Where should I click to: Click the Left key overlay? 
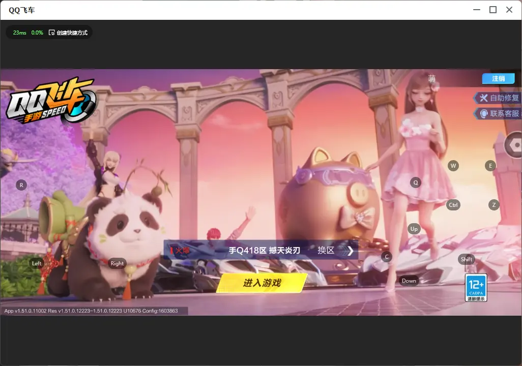coord(37,263)
